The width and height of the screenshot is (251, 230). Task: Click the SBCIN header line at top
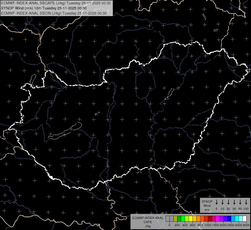click(x=54, y=13)
